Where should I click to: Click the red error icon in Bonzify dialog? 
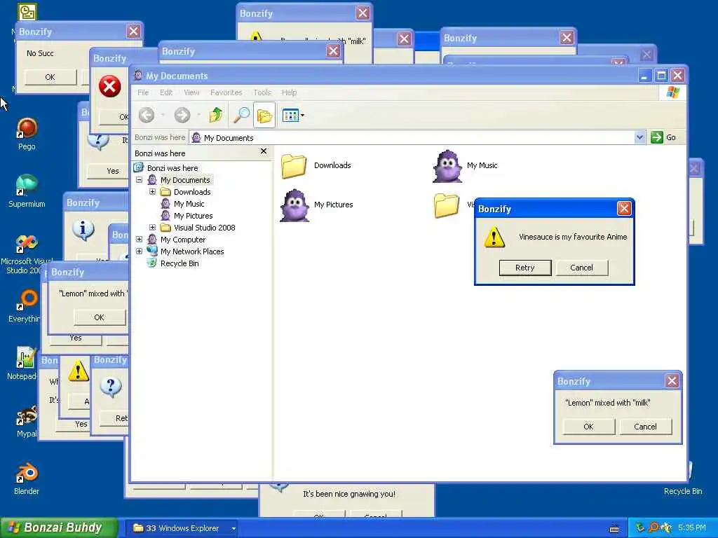[x=110, y=86]
